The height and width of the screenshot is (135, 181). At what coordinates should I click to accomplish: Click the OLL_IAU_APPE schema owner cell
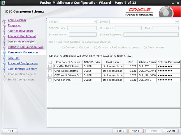[147, 71]
